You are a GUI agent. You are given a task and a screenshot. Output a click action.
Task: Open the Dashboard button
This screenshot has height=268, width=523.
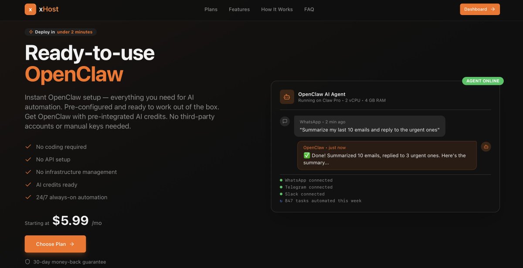tap(480, 9)
